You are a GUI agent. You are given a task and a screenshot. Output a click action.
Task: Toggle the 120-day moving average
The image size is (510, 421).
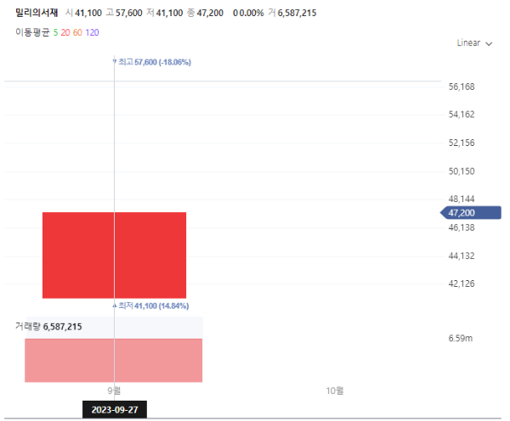(92, 32)
